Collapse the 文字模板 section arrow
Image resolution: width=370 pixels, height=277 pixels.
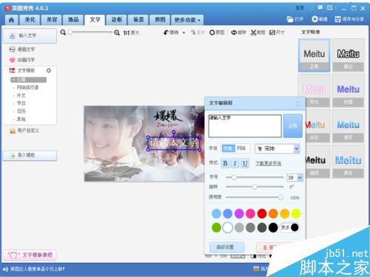pos(49,71)
